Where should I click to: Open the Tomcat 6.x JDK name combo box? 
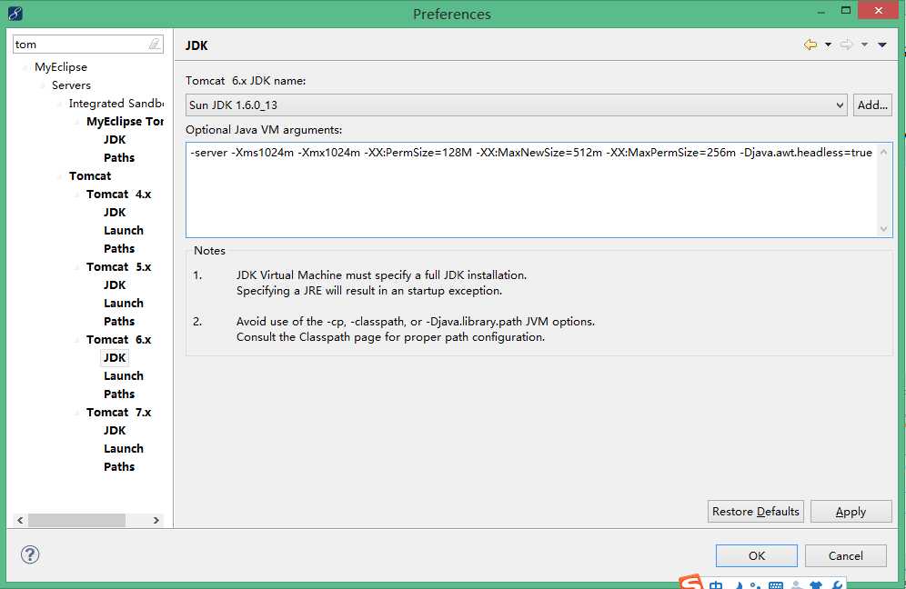click(x=517, y=105)
